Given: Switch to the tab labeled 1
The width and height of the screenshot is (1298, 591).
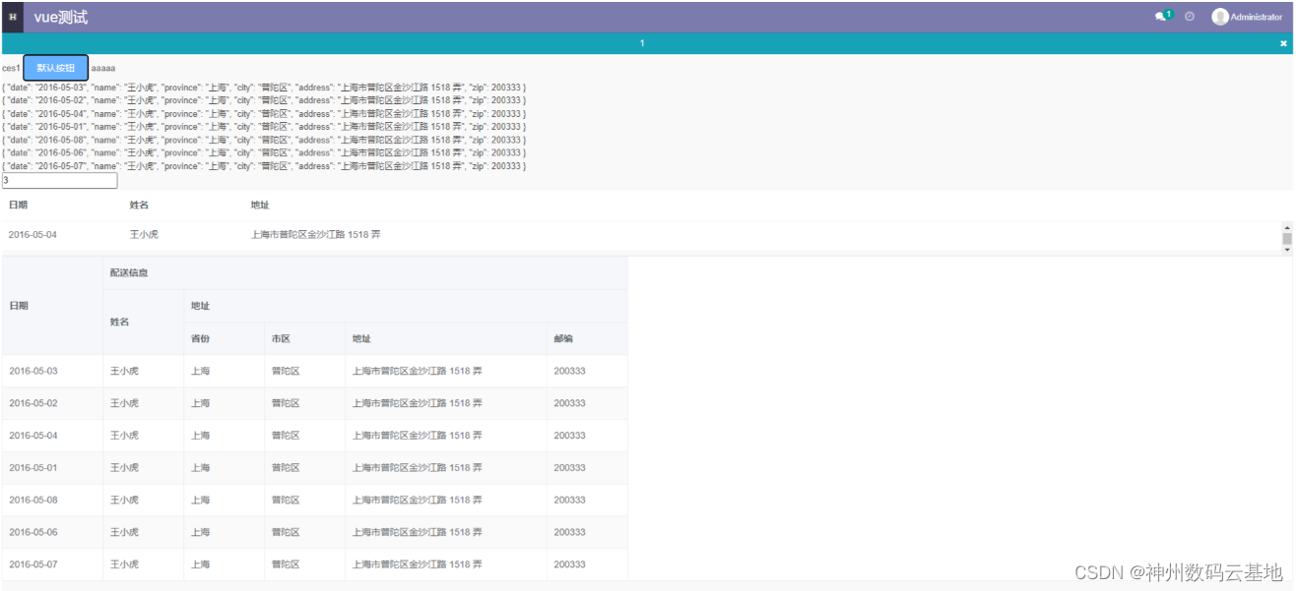Looking at the screenshot, I should [641, 43].
